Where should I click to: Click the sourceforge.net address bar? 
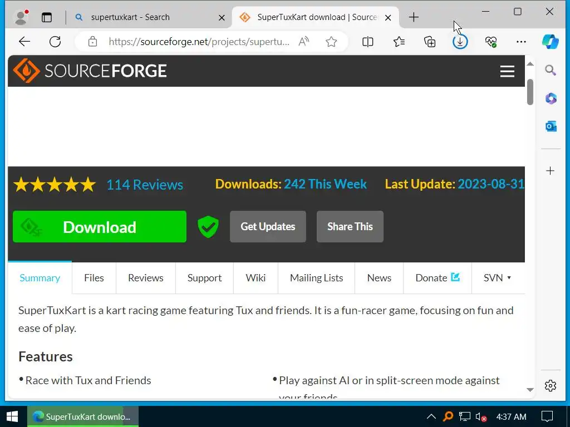(199, 41)
